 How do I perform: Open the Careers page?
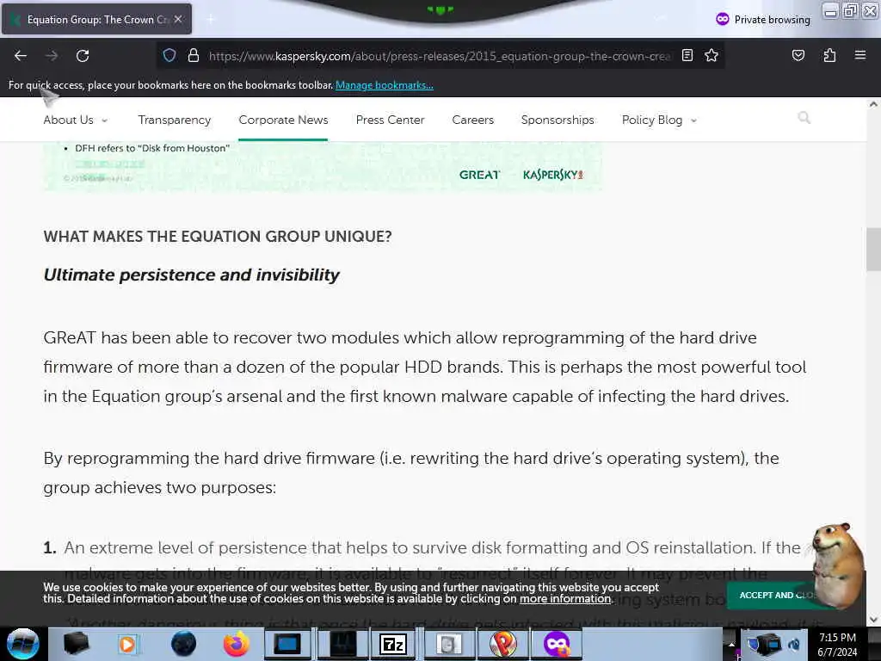[472, 120]
